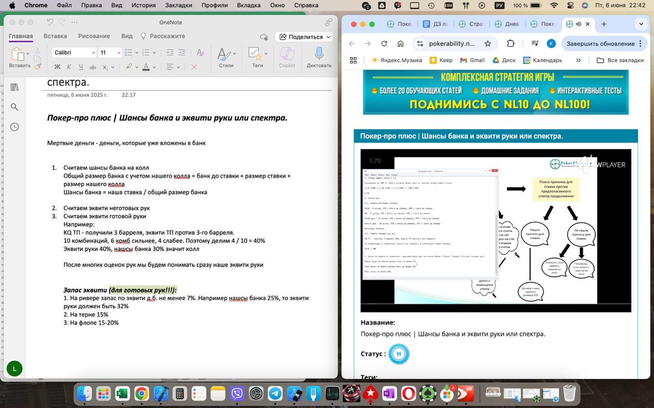Switch to the Днев Chrome tab
This screenshot has height=408, width=654.
pyautogui.click(x=507, y=24)
